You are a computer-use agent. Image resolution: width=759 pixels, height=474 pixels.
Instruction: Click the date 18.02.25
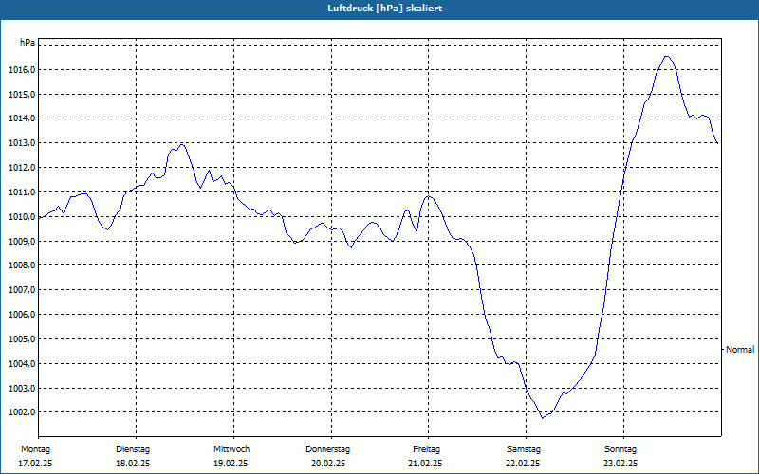133,464
